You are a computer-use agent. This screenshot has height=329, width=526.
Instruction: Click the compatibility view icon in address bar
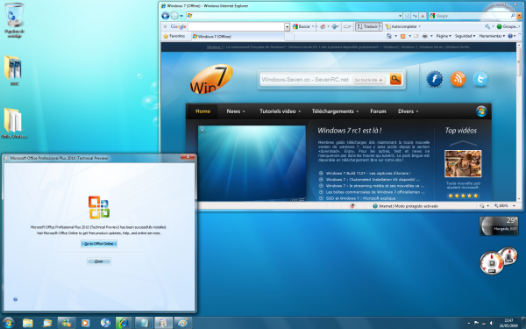(407, 16)
